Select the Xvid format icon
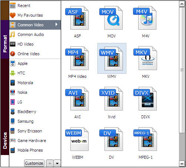The image size is (186, 168). [x=111, y=99]
